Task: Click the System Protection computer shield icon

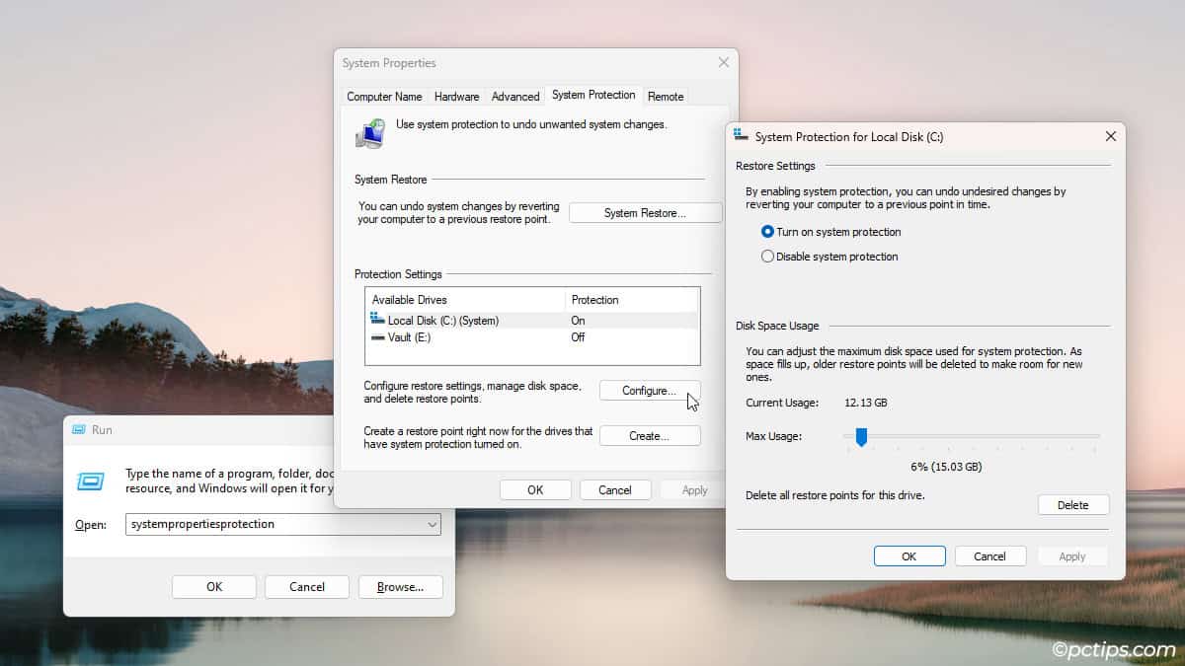Action: (x=370, y=133)
